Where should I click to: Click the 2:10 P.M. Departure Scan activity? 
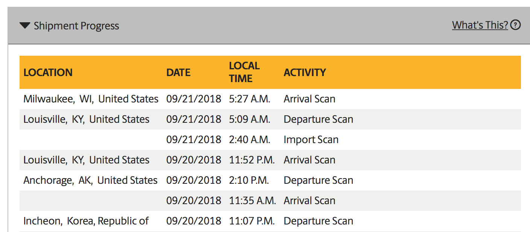(318, 180)
